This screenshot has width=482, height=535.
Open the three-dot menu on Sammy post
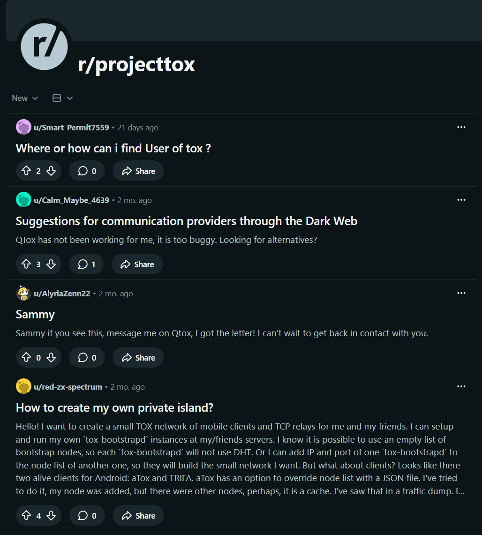(x=461, y=294)
